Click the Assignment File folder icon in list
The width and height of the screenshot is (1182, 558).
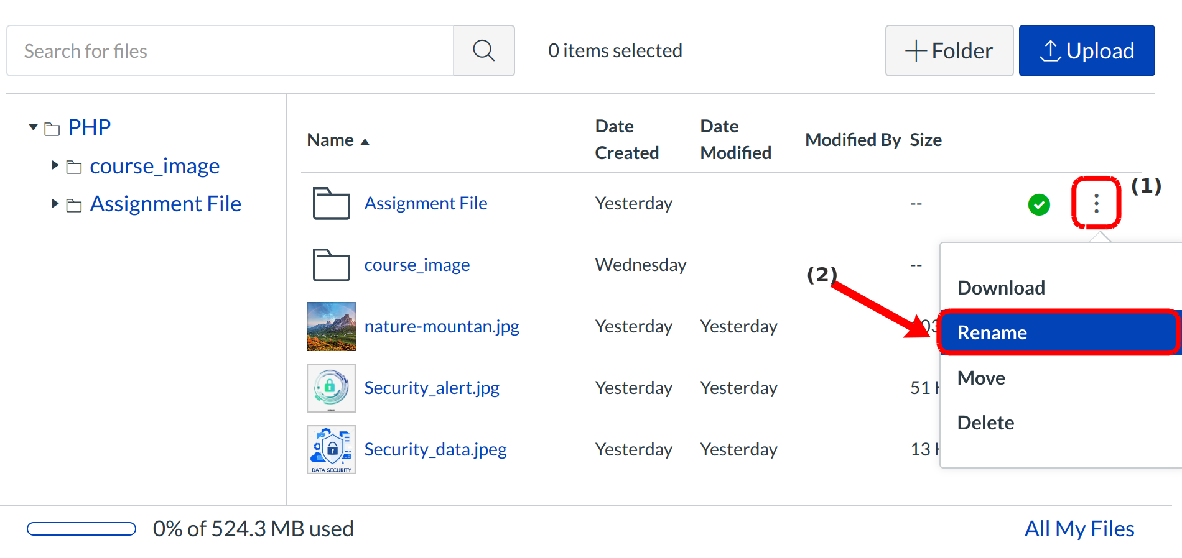(x=331, y=203)
